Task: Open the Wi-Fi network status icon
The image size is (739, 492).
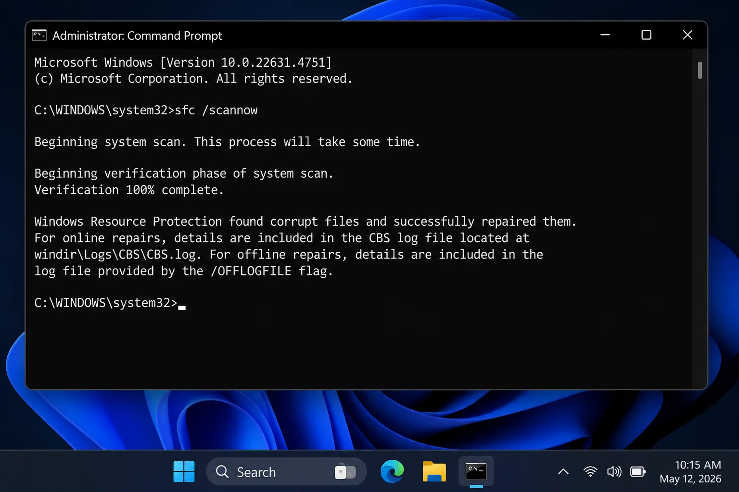Action: [590, 472]
